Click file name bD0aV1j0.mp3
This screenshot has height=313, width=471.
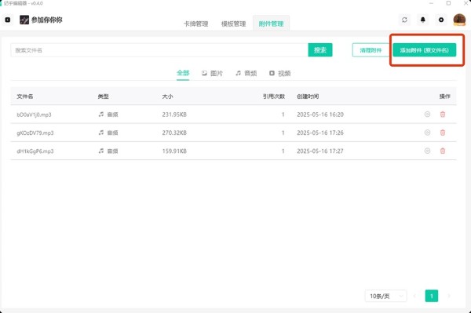pyautogui.click(x=34, y=115)
